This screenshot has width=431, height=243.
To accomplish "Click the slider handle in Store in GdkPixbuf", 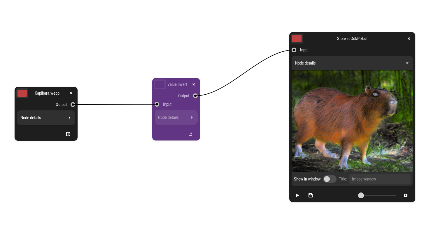I will point(361,195).
